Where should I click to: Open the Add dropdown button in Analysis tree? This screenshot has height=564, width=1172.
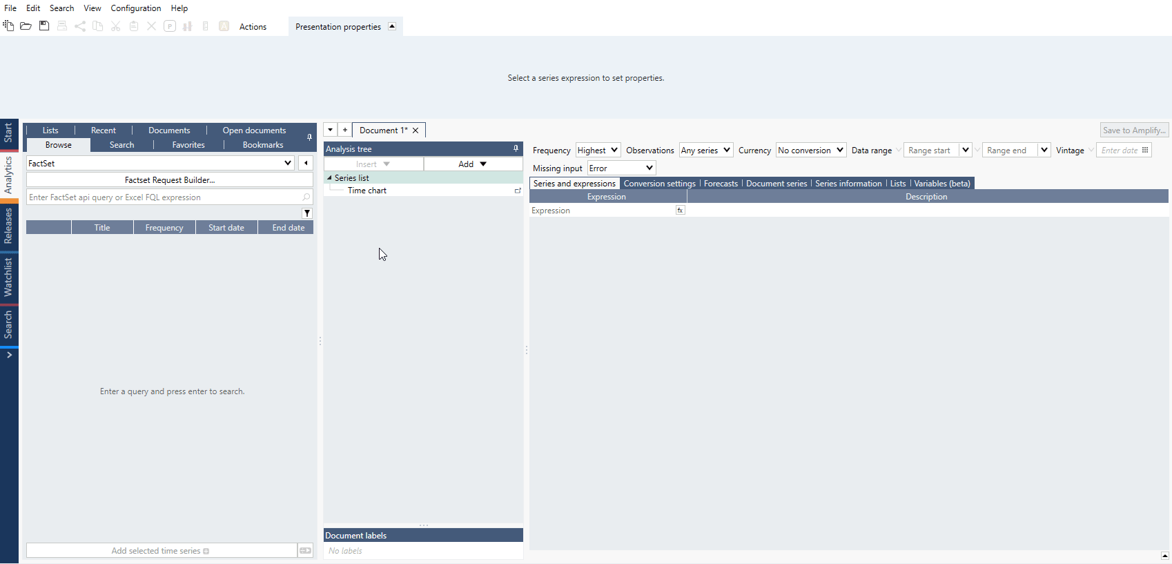(x=473, y=164)
